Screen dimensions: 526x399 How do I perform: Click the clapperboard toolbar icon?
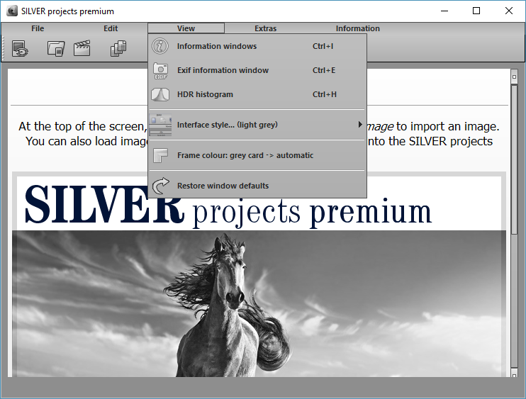coord(82,48)
